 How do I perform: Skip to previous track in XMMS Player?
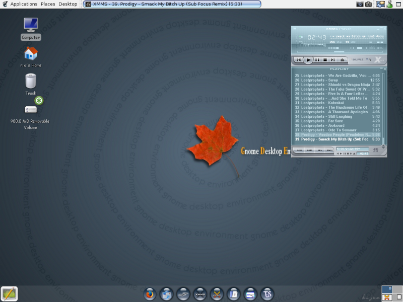pos(299,60)
